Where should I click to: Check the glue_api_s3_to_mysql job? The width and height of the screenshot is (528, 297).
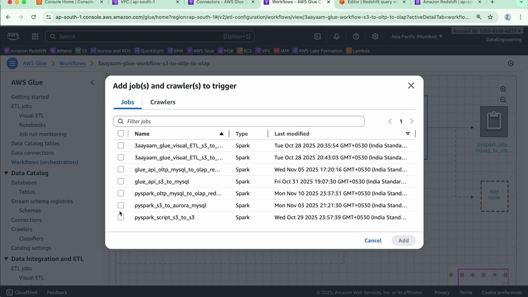pyautogui.click(x=120, y=181)
